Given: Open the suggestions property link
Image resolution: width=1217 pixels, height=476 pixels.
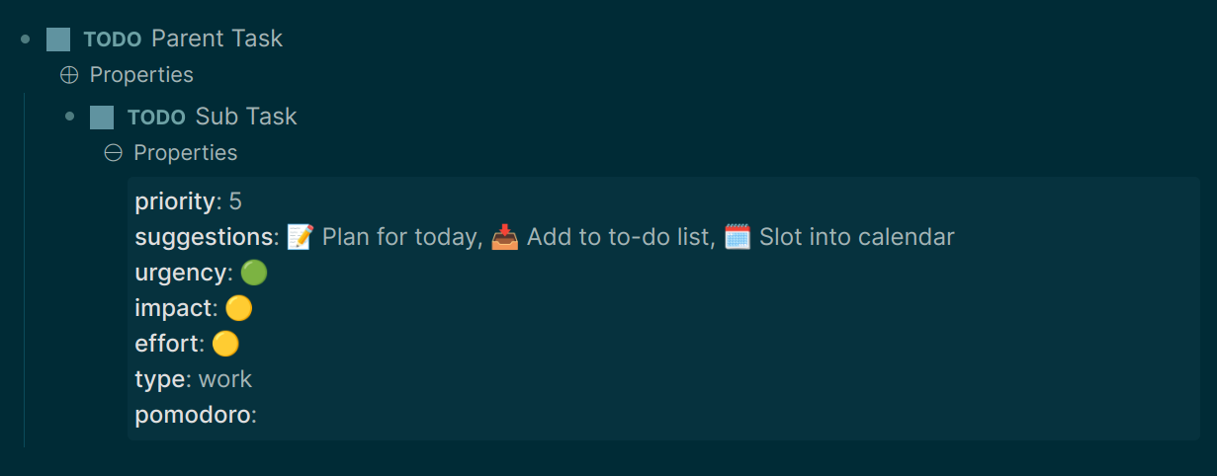Looking at the screenshot, I should click(205, 237).
